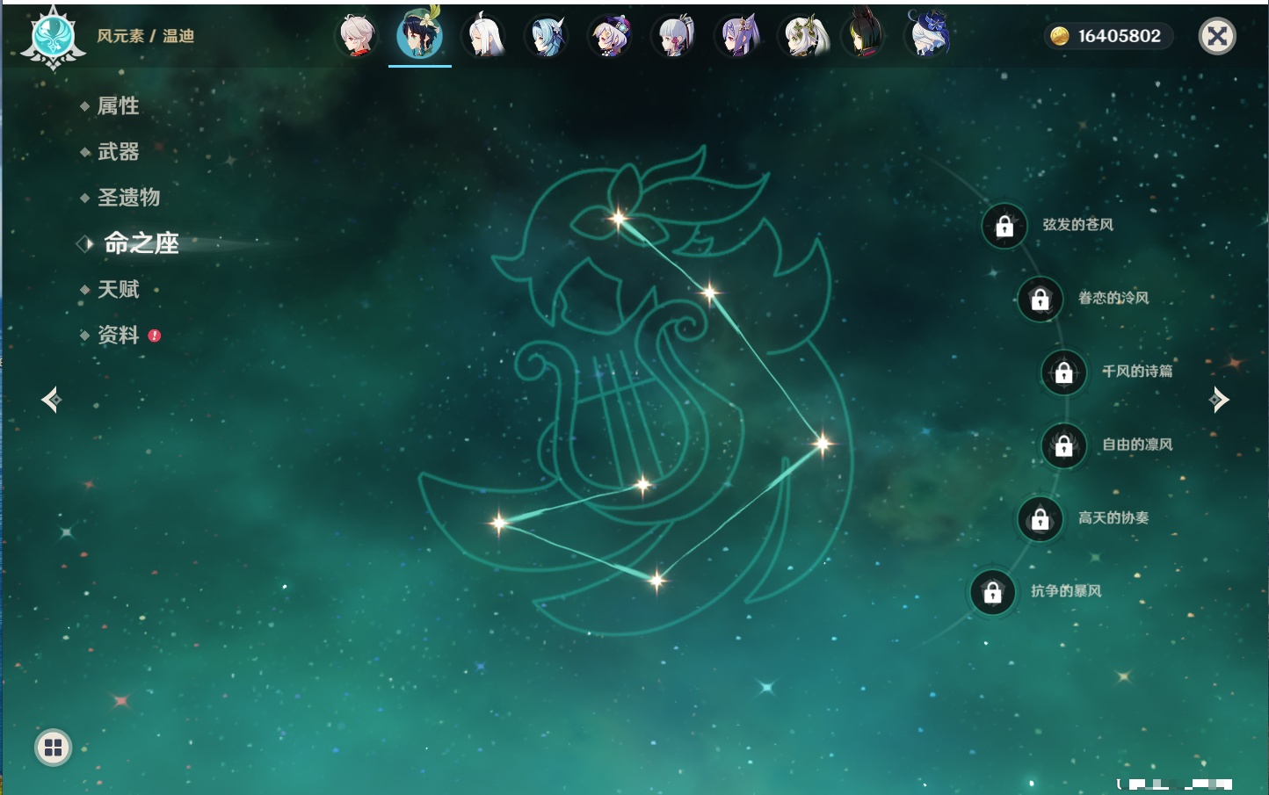Switch to the 武器 weapon tab
Viewport: 1269px width, 795px height.
point(118,152)
